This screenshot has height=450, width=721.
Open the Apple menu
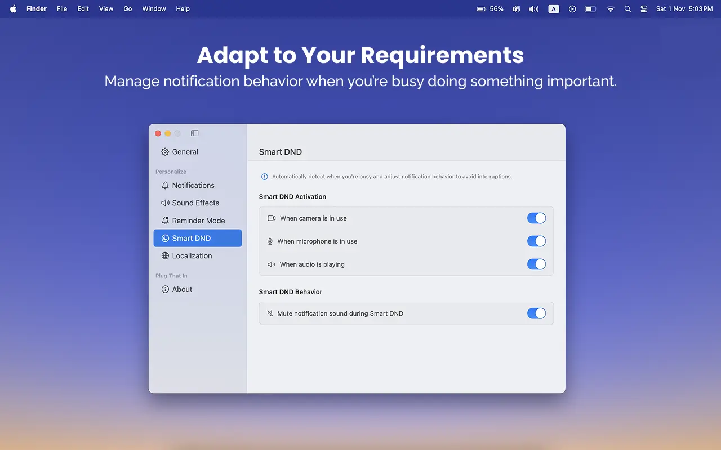[14, 9]
